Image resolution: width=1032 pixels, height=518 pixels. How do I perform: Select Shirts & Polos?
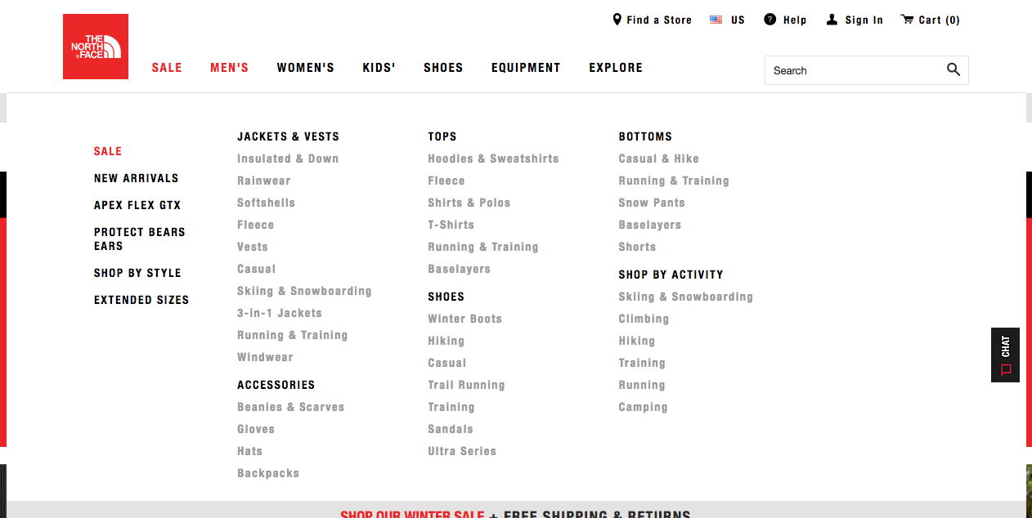[469, 203]
